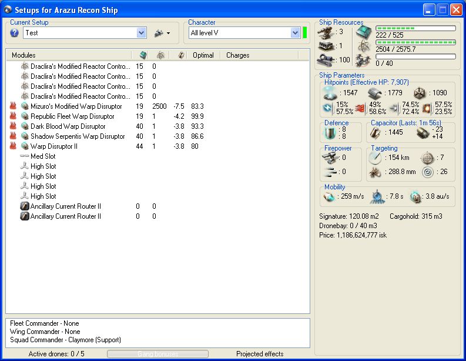The width and height of the screenshot is (466, 361).
Task: Click the armor hitpoints icon
Action: (x=374, y=93)
